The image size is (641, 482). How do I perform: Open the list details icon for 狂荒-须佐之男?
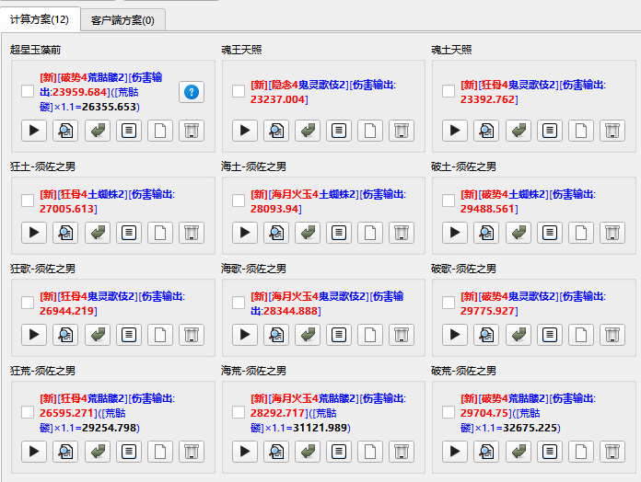(x=129, y=452)
